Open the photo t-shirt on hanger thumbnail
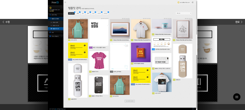Image resolution: width=245 pixels, height=110 pixels. pyautogui.click(x=162, y=82)
